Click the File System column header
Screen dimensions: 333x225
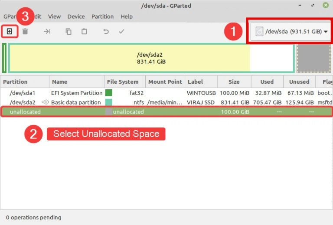[123, 82]
